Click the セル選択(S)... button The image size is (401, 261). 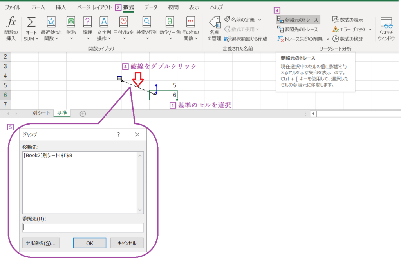tap(41, 243)
